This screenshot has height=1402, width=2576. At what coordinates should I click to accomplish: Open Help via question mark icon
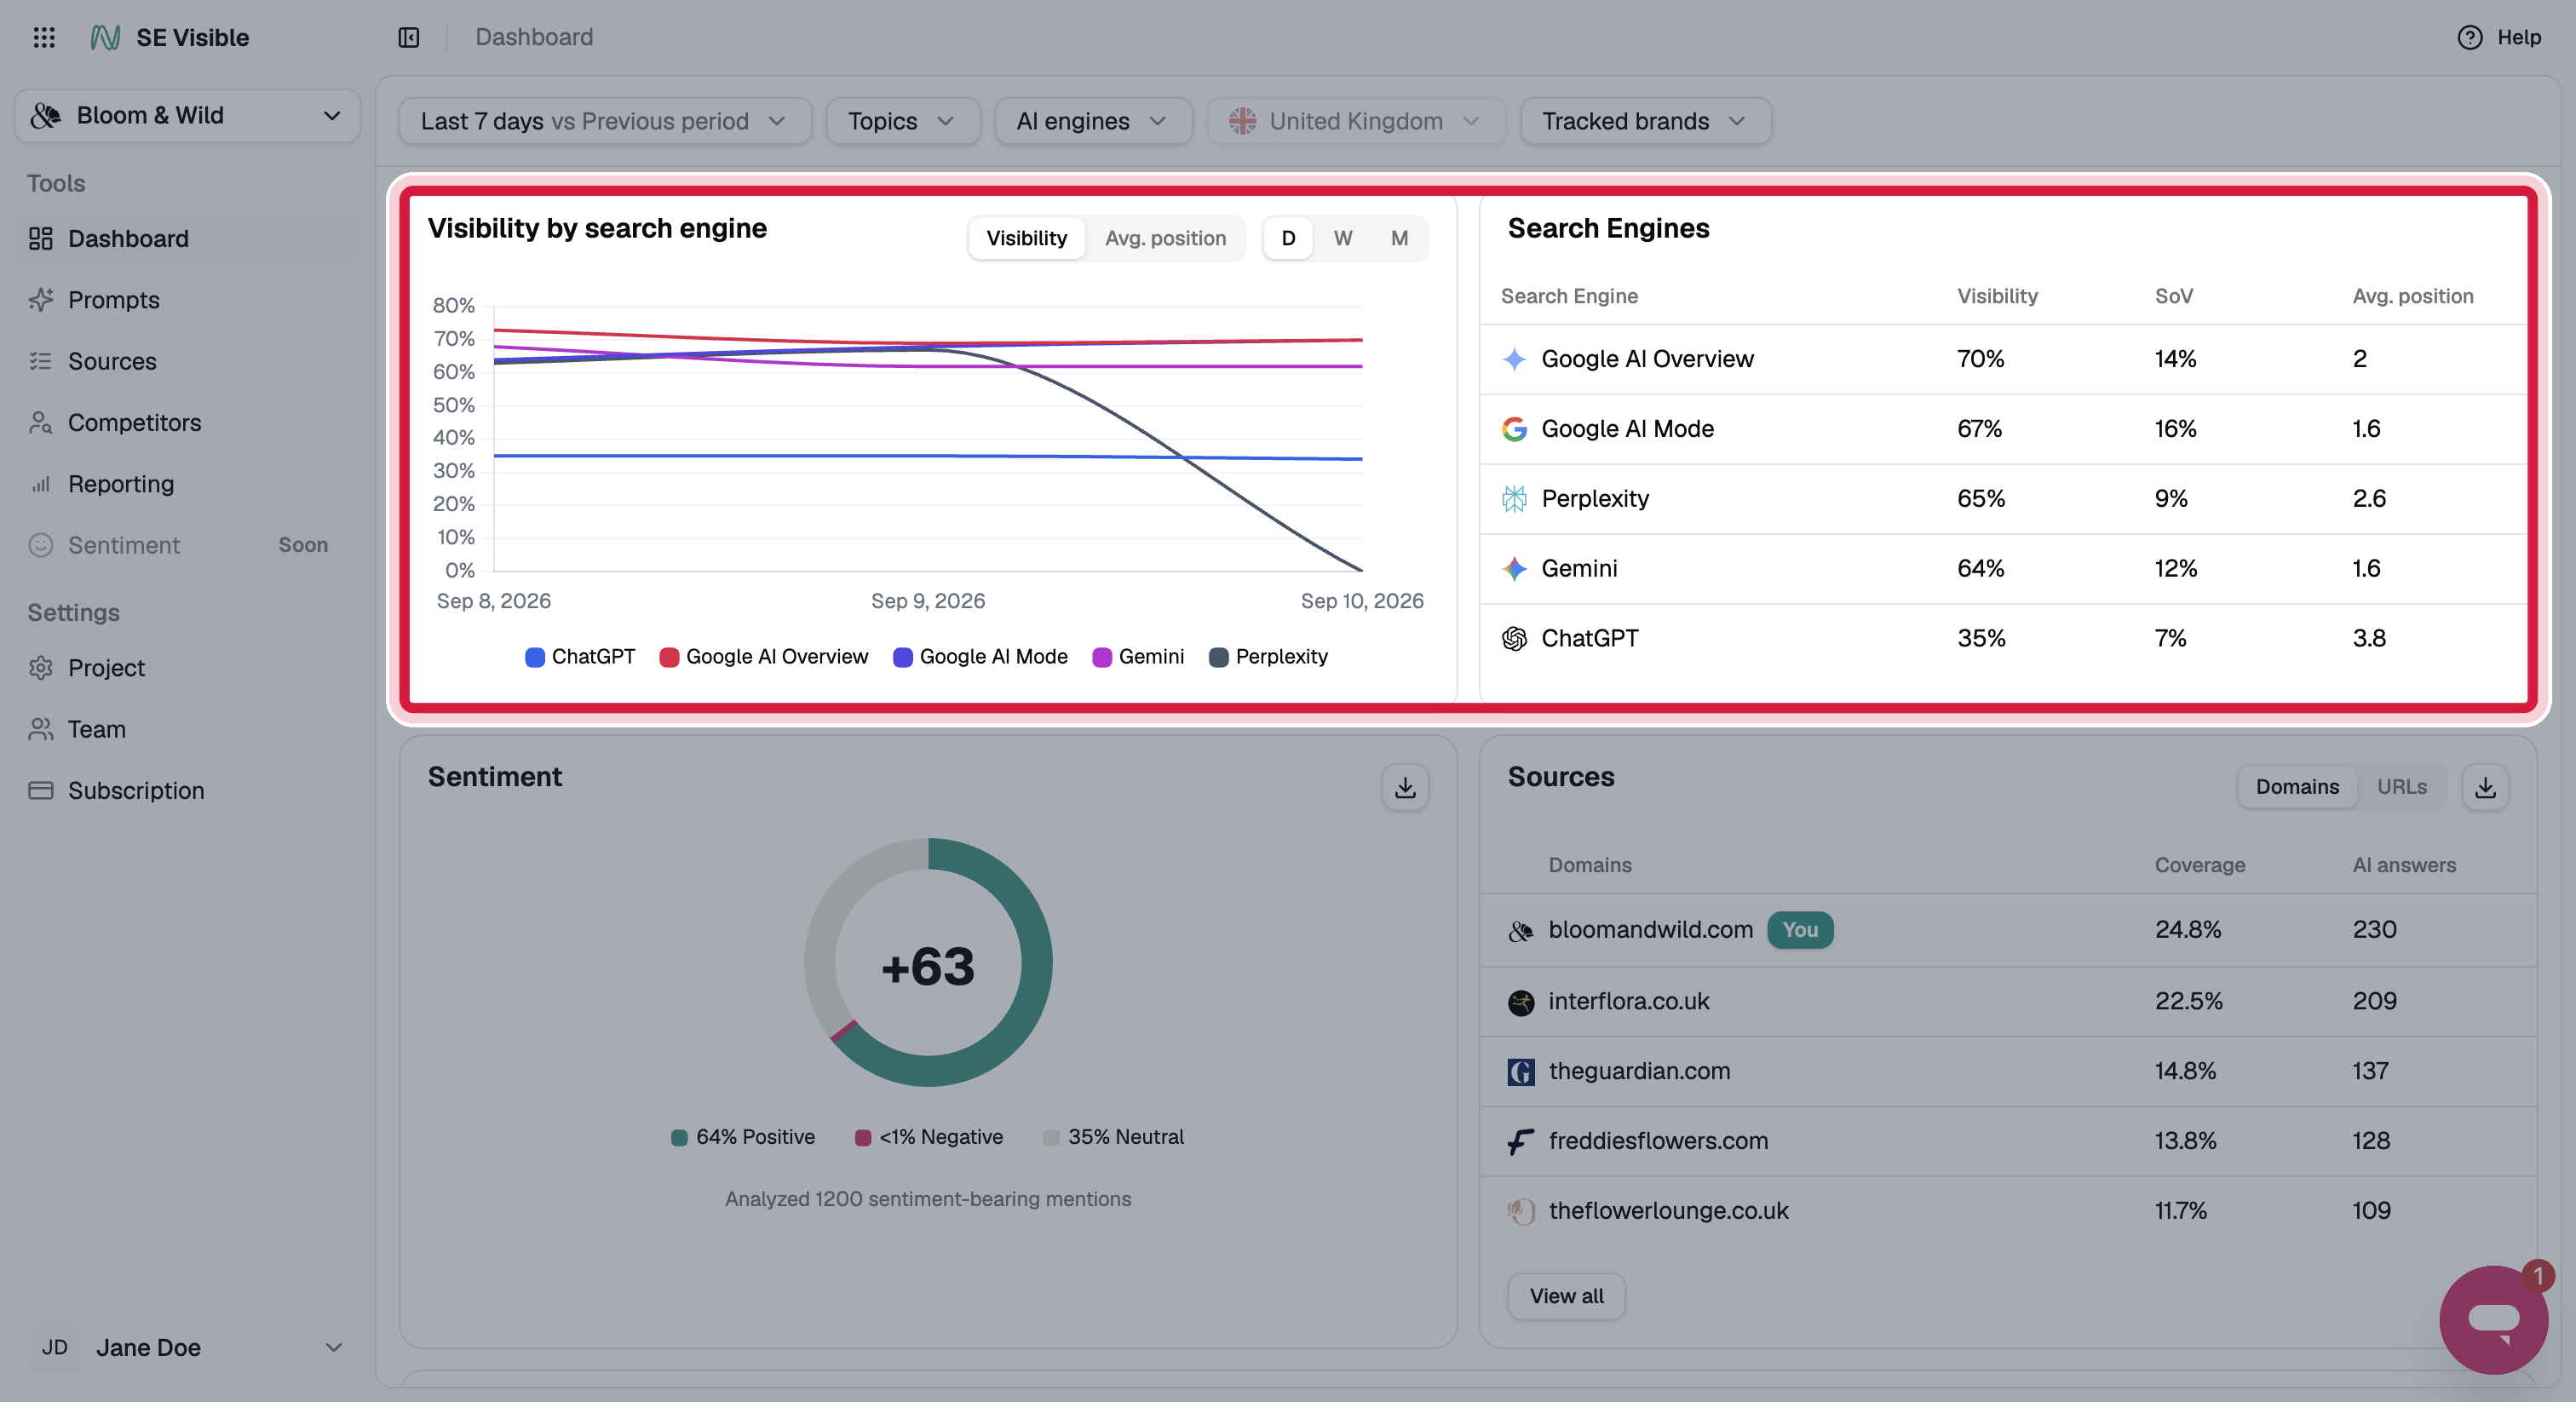pos(2470,37)
